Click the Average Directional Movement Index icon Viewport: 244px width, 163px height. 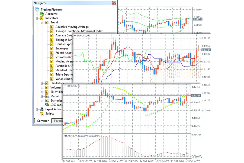click(52, 31)
